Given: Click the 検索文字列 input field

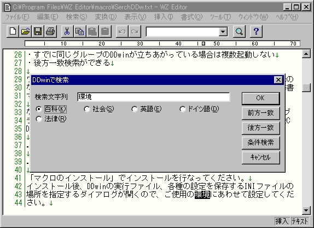Looking at the screenshot, I should (x=153, y=97).
